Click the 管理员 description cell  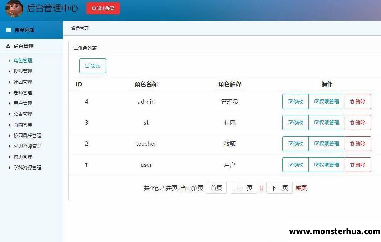click(x=229, y=102)
